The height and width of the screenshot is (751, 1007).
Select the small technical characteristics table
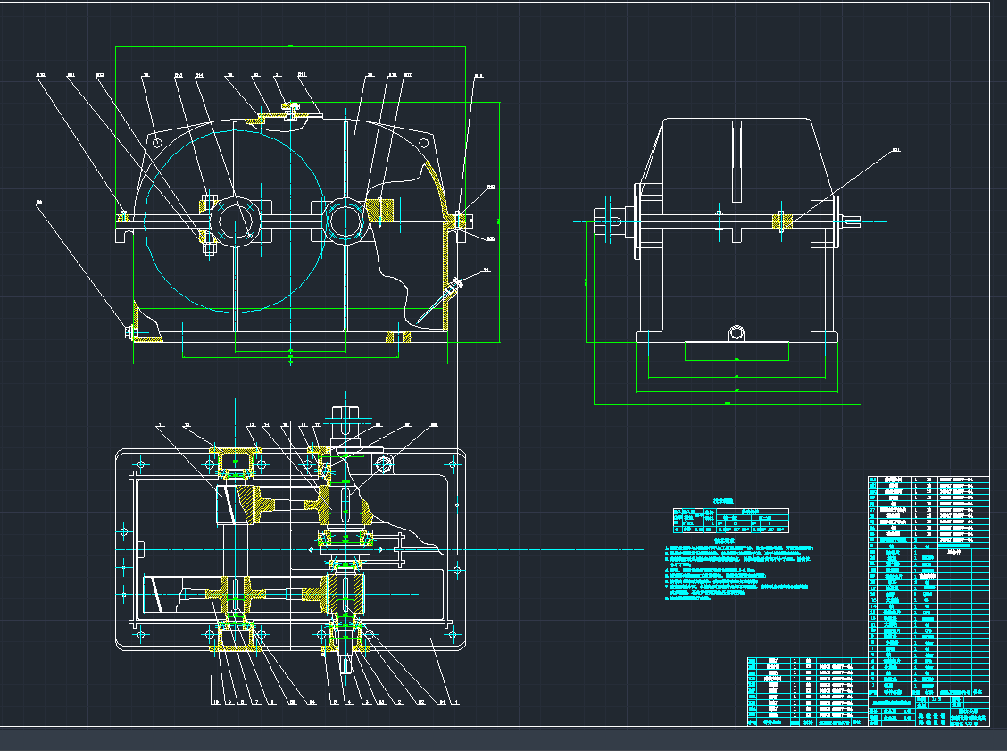tap(730, 521)
